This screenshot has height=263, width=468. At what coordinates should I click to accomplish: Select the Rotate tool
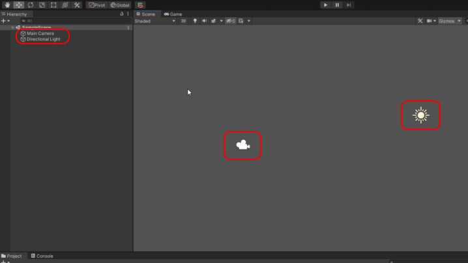point(31,5)
